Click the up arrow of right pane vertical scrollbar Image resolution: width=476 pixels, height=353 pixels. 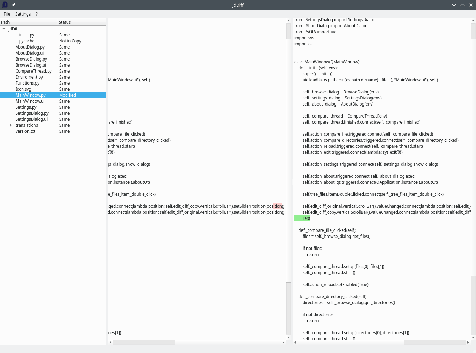click(x=473, y=21)
